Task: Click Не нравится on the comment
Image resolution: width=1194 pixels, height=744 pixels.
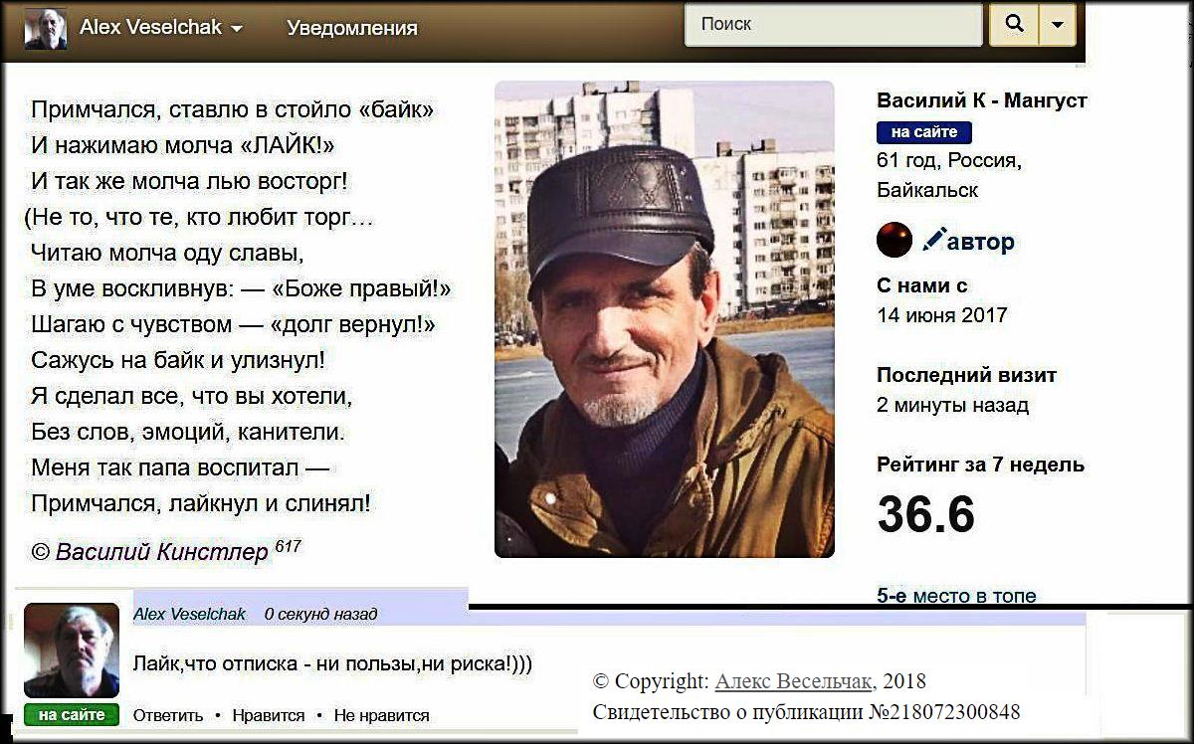Action: [x=382, y=715]
